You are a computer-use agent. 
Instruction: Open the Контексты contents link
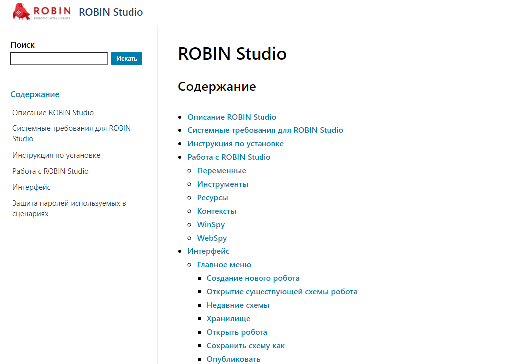click(x=216, y=211)
